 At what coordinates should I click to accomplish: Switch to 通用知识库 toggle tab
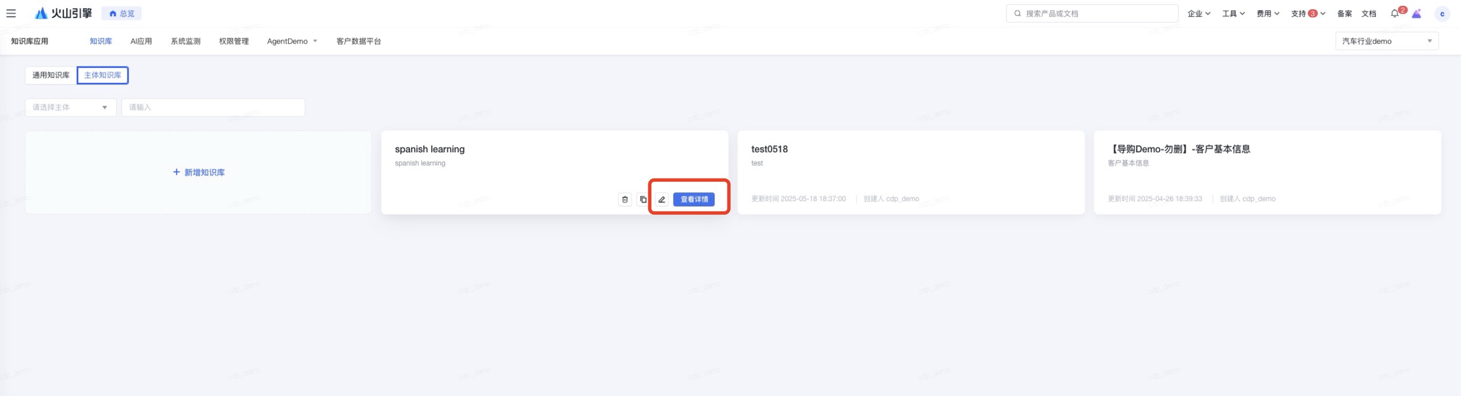tap(51, 75)
